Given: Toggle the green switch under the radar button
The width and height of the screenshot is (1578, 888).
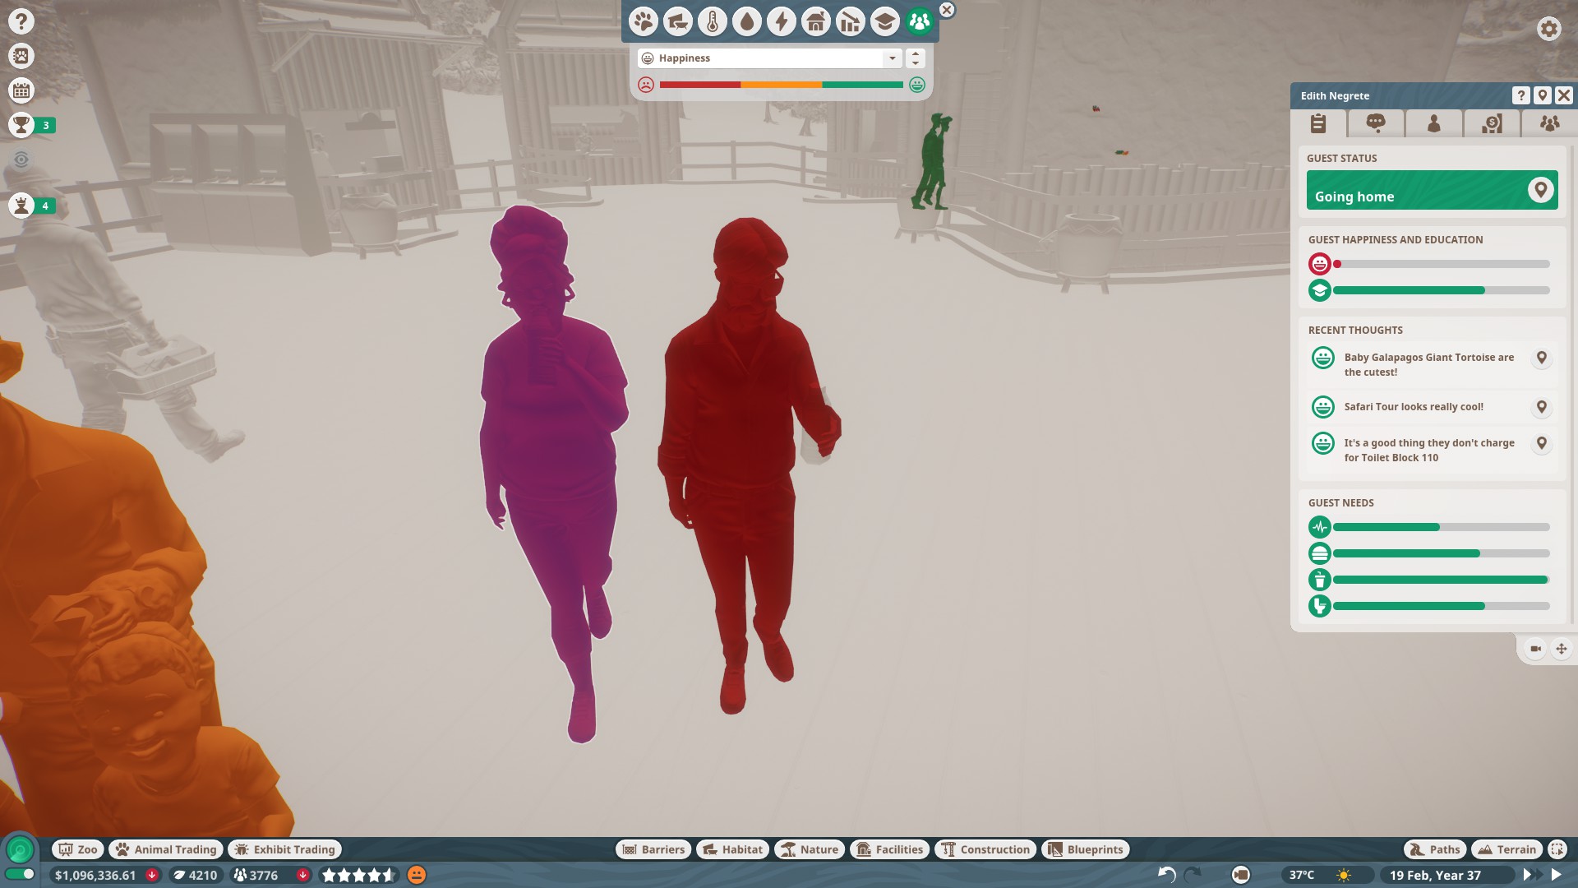Looking at the screenshot, I should [x=20, y=874].
